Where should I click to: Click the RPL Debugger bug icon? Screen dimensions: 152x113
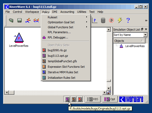44,37
